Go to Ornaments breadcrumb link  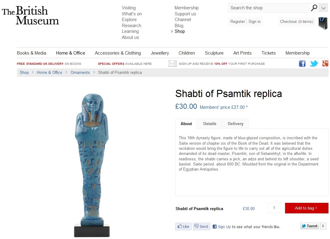80,73
